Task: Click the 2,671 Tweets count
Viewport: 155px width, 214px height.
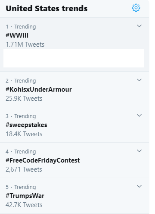Action: (24, 169)
